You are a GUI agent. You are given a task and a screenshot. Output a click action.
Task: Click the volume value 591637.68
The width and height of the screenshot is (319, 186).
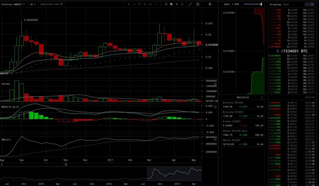pos(212,101)
